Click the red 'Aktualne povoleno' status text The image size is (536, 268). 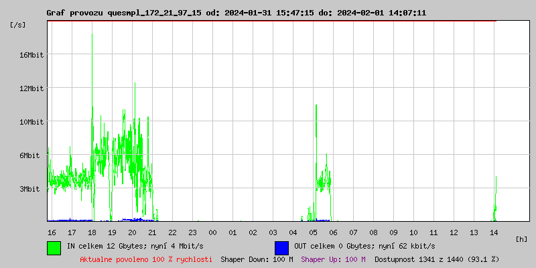[x=146, y=259]
